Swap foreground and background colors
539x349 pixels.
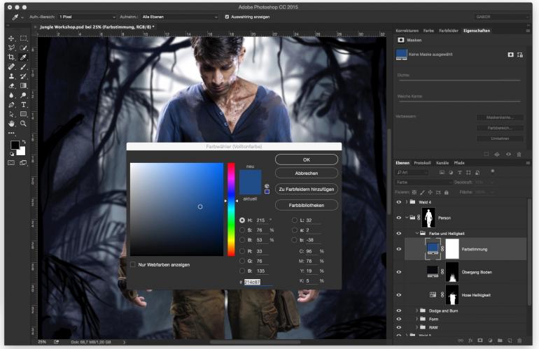pyautogui.click(x=24, y=141)
